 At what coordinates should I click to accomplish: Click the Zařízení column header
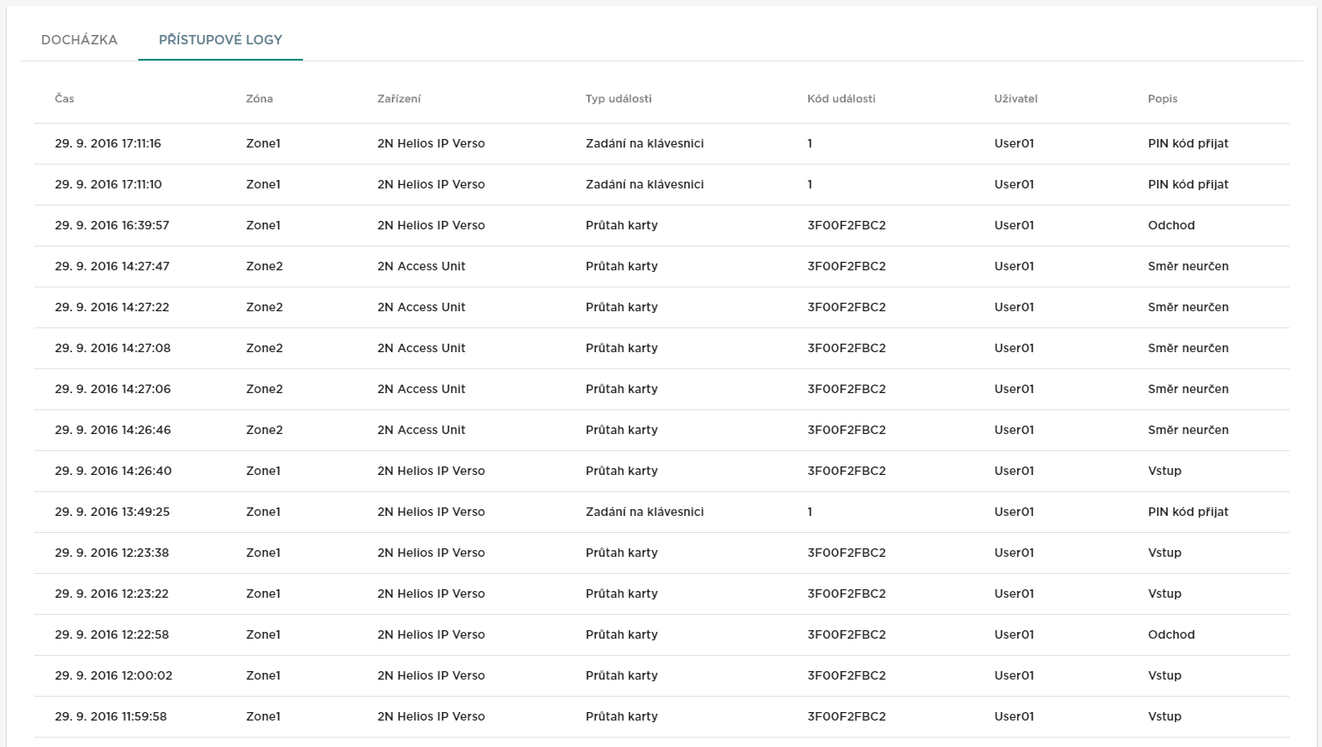[x=399, y=99]
